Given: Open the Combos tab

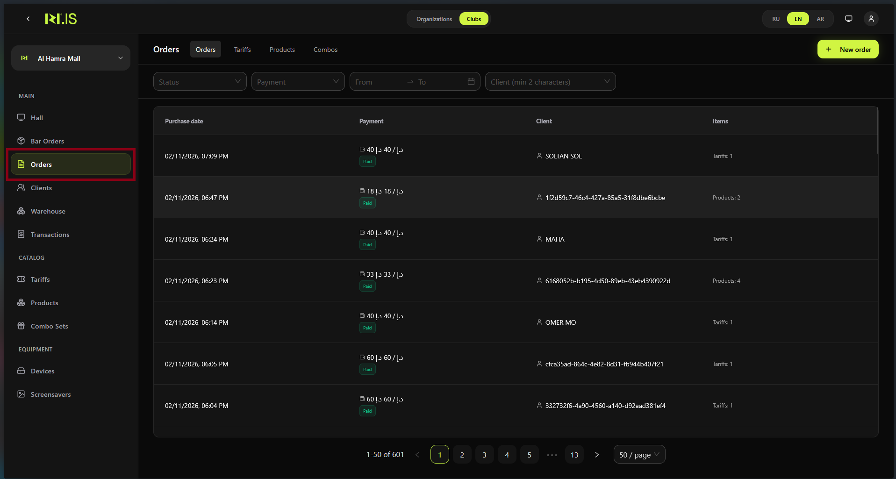Looking at the screenshot, I should pyautogui.click(x=325, y=49).
